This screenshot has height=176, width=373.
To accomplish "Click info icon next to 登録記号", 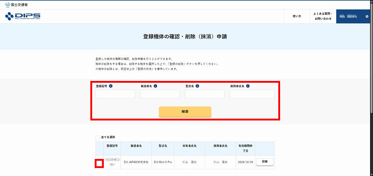I will tap(111, 86).
